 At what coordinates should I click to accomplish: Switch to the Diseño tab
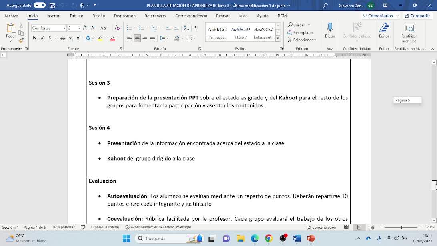99,16
